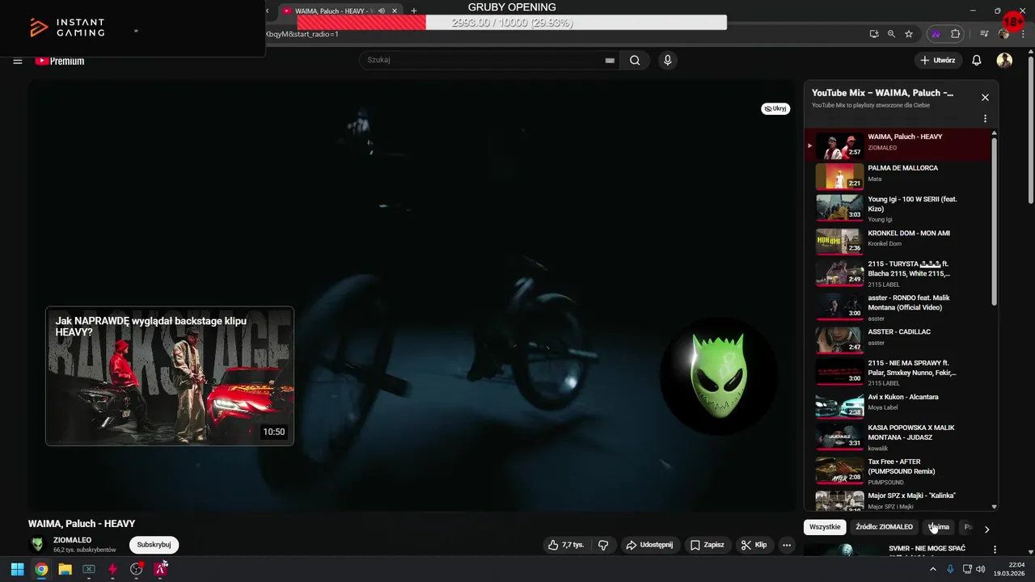The width and height of the screenshot is (1035, 582).
Task: Open a new browser tab
Action: pyautogui.click(x=414, y=11)
